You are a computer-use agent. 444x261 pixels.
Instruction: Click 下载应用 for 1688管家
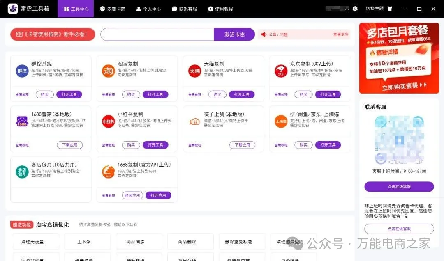coord(69,145)
